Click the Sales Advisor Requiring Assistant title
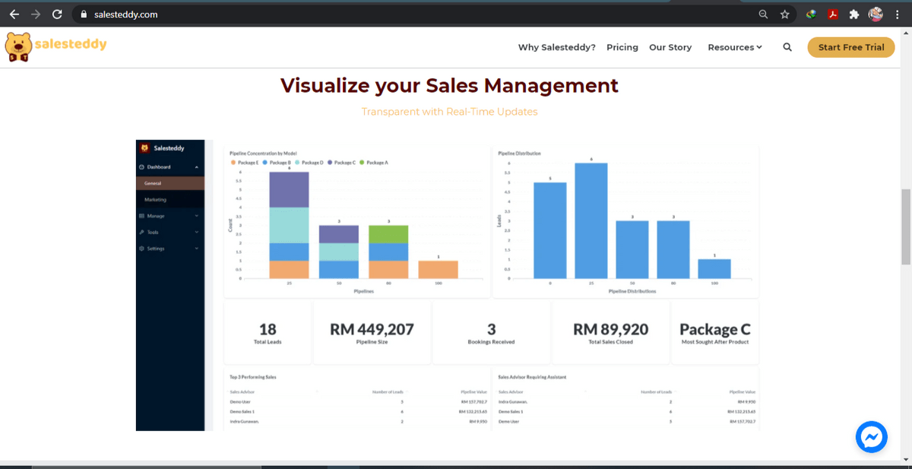The width and height of the screenshot is (912, 469). tap(532, 376)
